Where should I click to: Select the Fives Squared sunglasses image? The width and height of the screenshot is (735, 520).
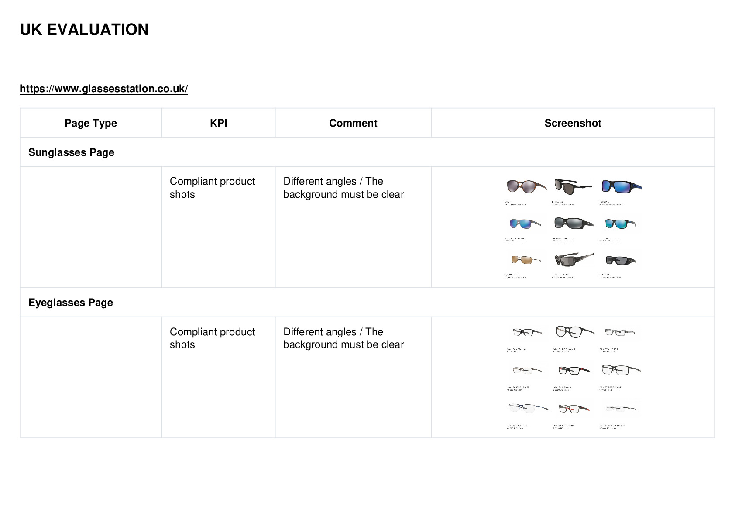(x=574, y=259)
